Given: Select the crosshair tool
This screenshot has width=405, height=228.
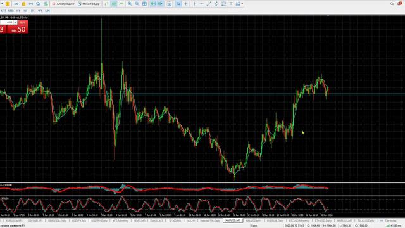Looking at the screenshot, I should (185, 4).
